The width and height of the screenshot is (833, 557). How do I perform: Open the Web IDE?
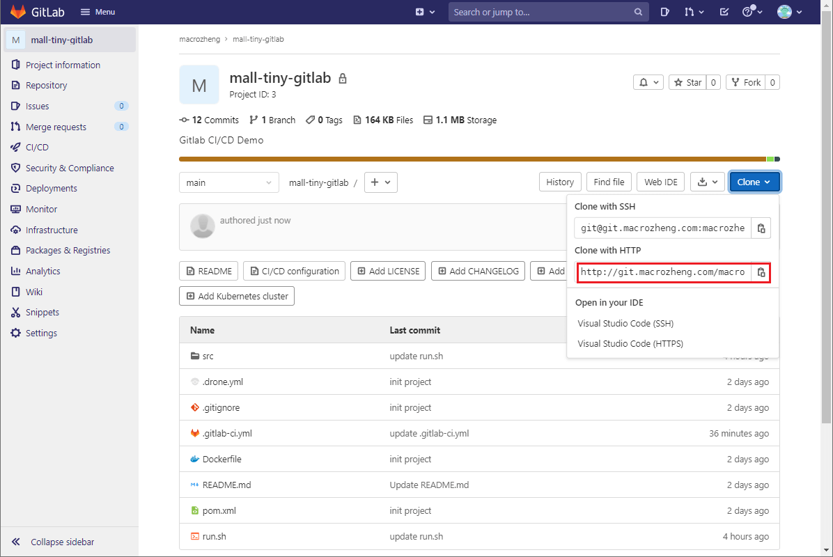tap(661, 182)
